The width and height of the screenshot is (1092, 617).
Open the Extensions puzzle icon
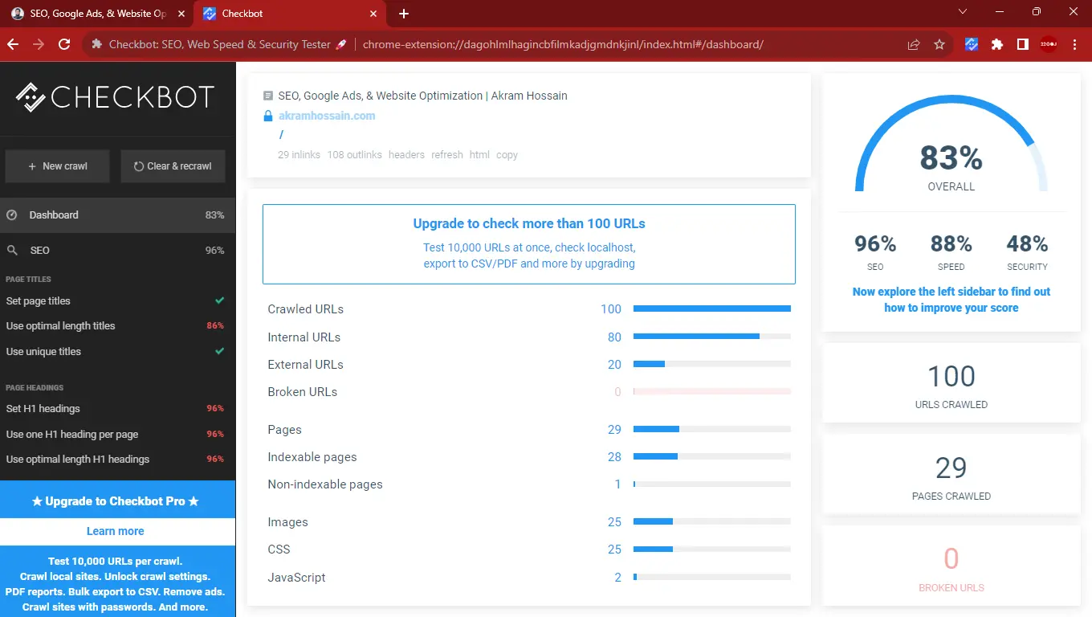(x=997, y=45)
